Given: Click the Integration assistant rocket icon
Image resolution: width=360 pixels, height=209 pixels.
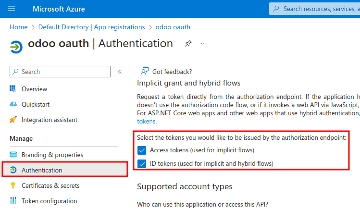Looking at the screenshot, I should (x=13, y=120).
